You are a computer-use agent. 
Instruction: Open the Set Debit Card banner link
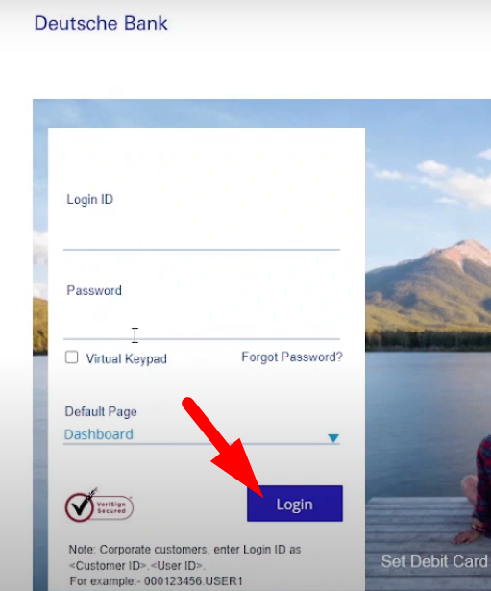coord(435,561)
